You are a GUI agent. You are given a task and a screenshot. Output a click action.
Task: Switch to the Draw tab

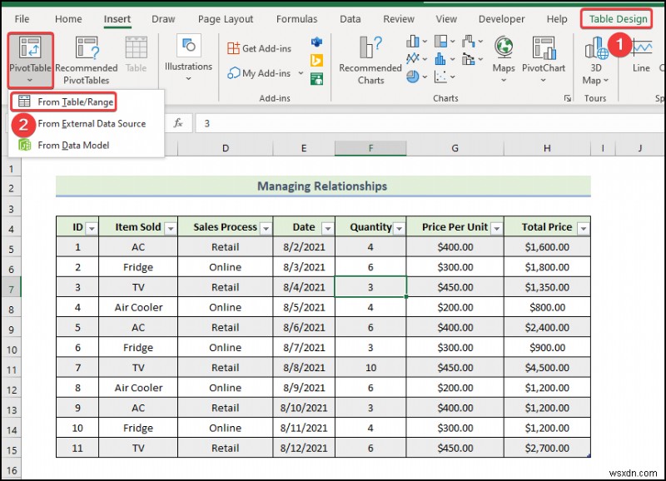pos(163,19)
